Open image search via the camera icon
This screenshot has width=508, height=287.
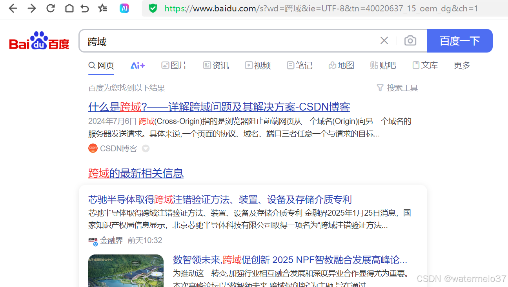pyautogui.click(x=410, y=40)
